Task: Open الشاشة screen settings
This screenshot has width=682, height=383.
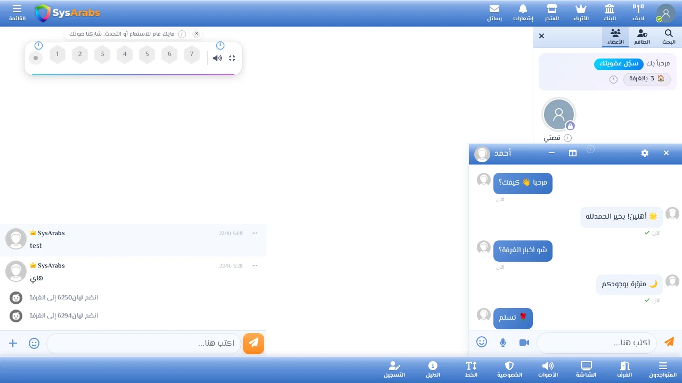Action: [x=586, y=370]
